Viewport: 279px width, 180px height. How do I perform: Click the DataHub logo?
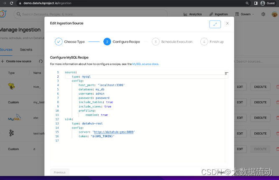coord(3,14)
